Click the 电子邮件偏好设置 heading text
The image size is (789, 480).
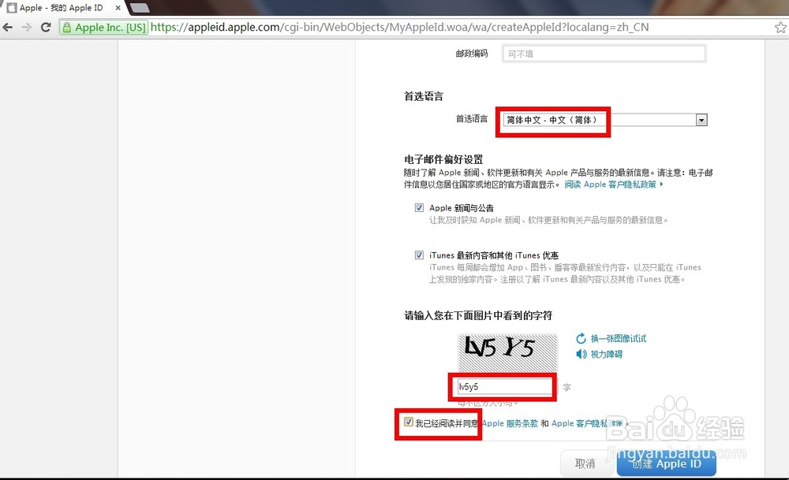coord(443,159)
